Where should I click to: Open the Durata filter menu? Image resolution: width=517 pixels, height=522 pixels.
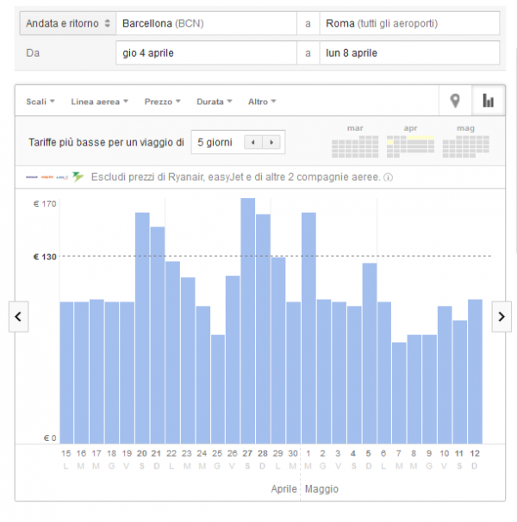[x=215, y=102]
